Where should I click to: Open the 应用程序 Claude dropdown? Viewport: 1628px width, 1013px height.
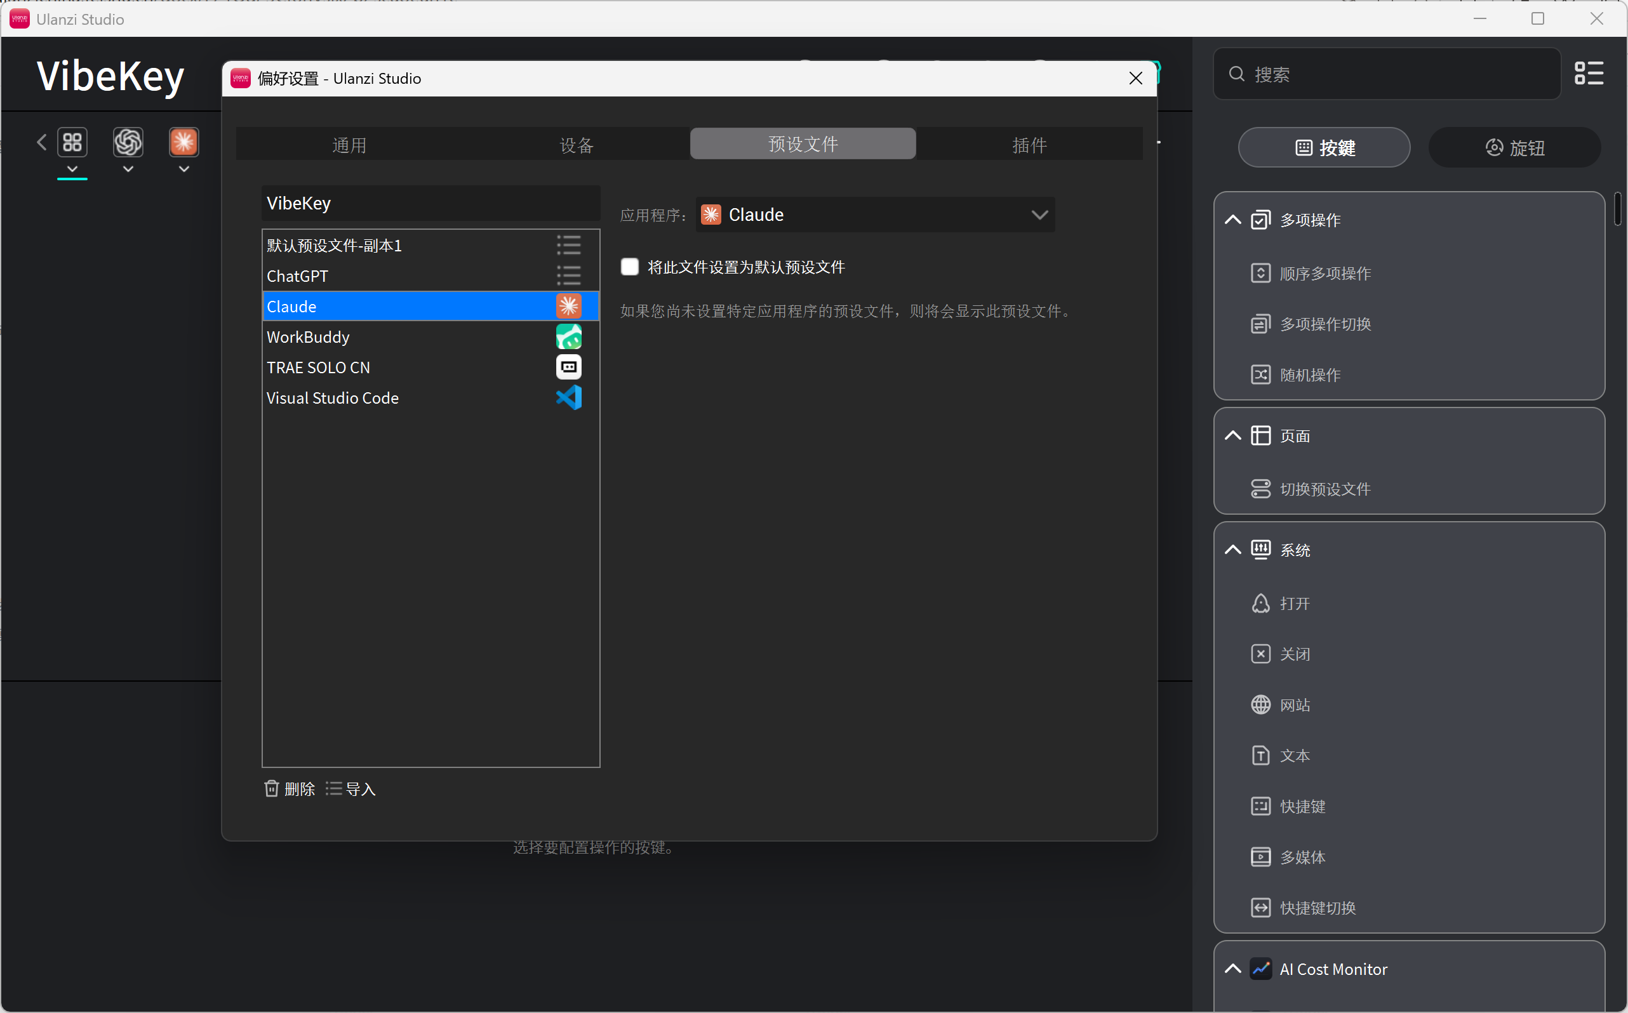875,215
